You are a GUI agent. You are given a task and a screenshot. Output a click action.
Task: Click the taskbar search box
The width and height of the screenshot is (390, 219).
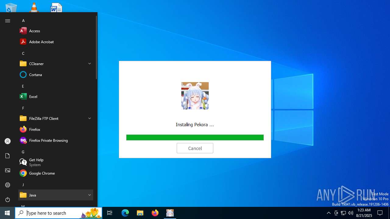(58, 213)
